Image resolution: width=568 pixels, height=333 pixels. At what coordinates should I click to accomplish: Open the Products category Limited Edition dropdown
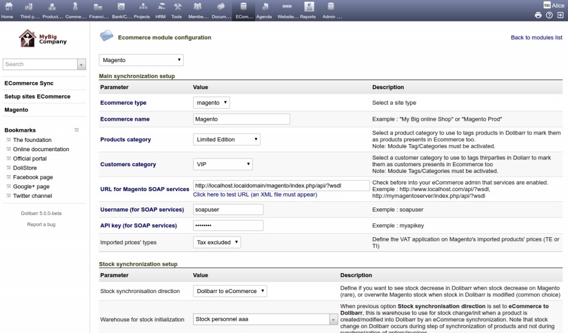(x=226, y=140)
